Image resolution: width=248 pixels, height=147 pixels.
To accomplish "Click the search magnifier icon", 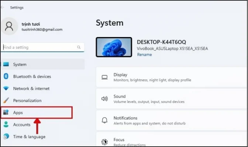I will point(79,47).
